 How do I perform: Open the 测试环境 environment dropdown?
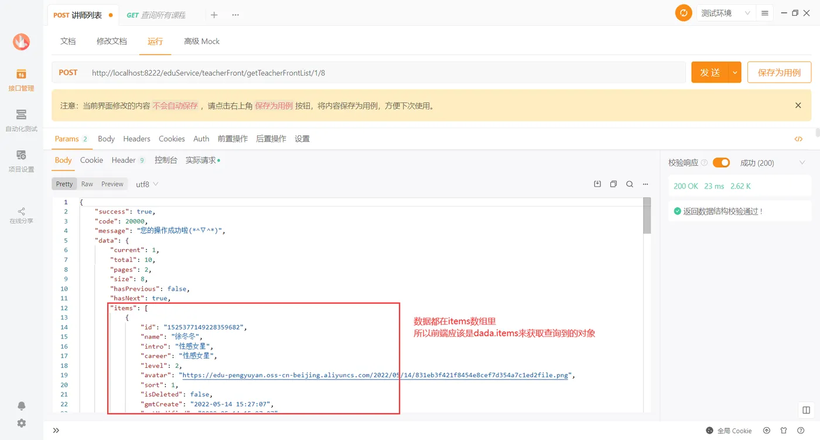coord(725,12)
